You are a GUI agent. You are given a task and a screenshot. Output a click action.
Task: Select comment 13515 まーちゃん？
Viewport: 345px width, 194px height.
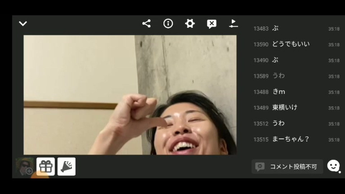click(x=296, y=139)
